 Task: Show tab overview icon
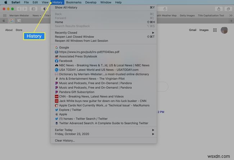coord(228,9)
